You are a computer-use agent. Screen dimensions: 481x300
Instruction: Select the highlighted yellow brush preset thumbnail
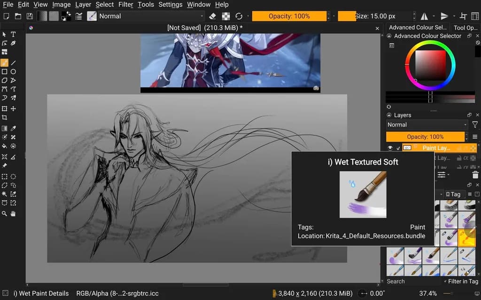466,238
